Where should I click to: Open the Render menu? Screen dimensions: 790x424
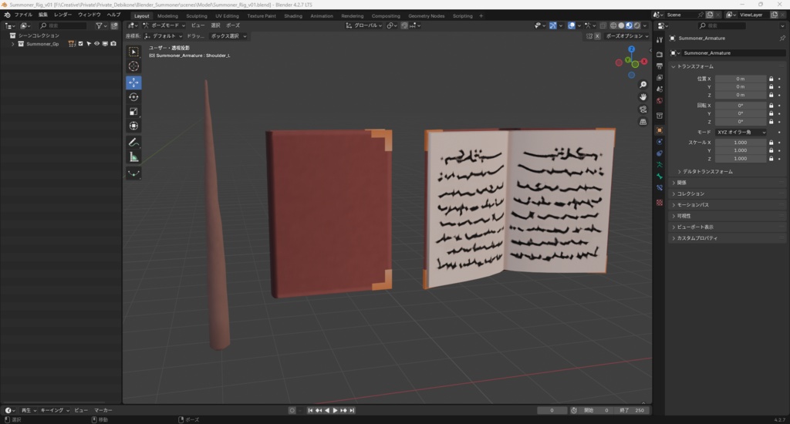click(63, 15)
